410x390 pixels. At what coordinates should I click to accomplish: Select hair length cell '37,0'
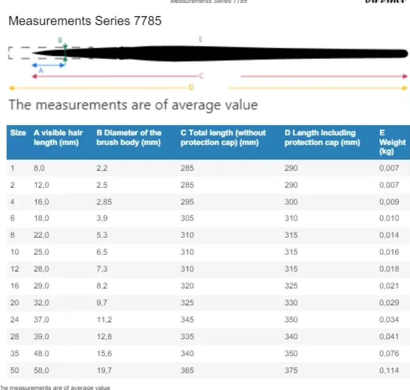point(41,320)
